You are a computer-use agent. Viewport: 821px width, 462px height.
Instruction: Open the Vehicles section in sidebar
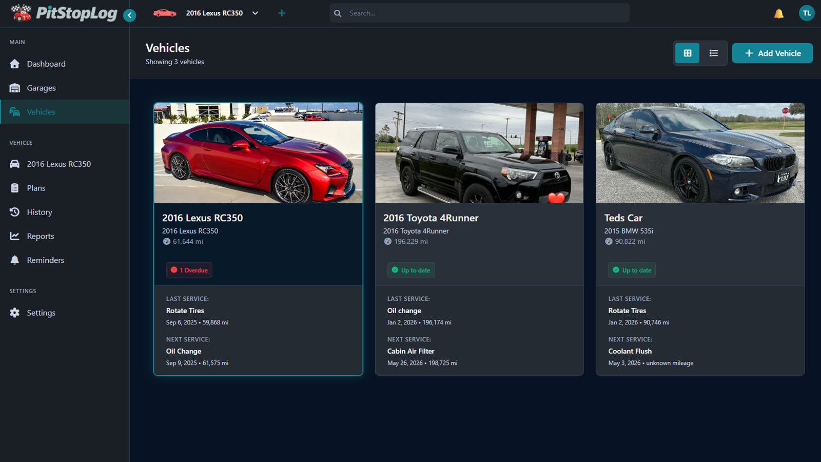click(41, 111)
